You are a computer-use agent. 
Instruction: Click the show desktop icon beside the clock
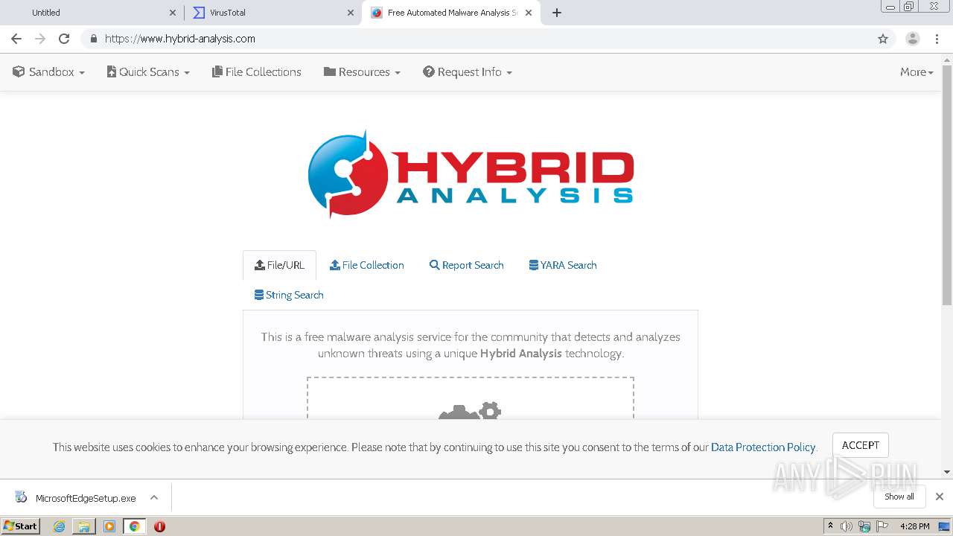[945, 526]
